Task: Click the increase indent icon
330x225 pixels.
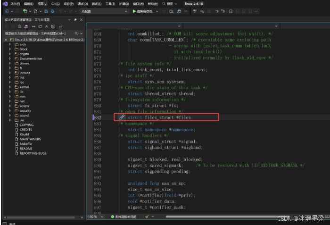Action: point(223,11)
